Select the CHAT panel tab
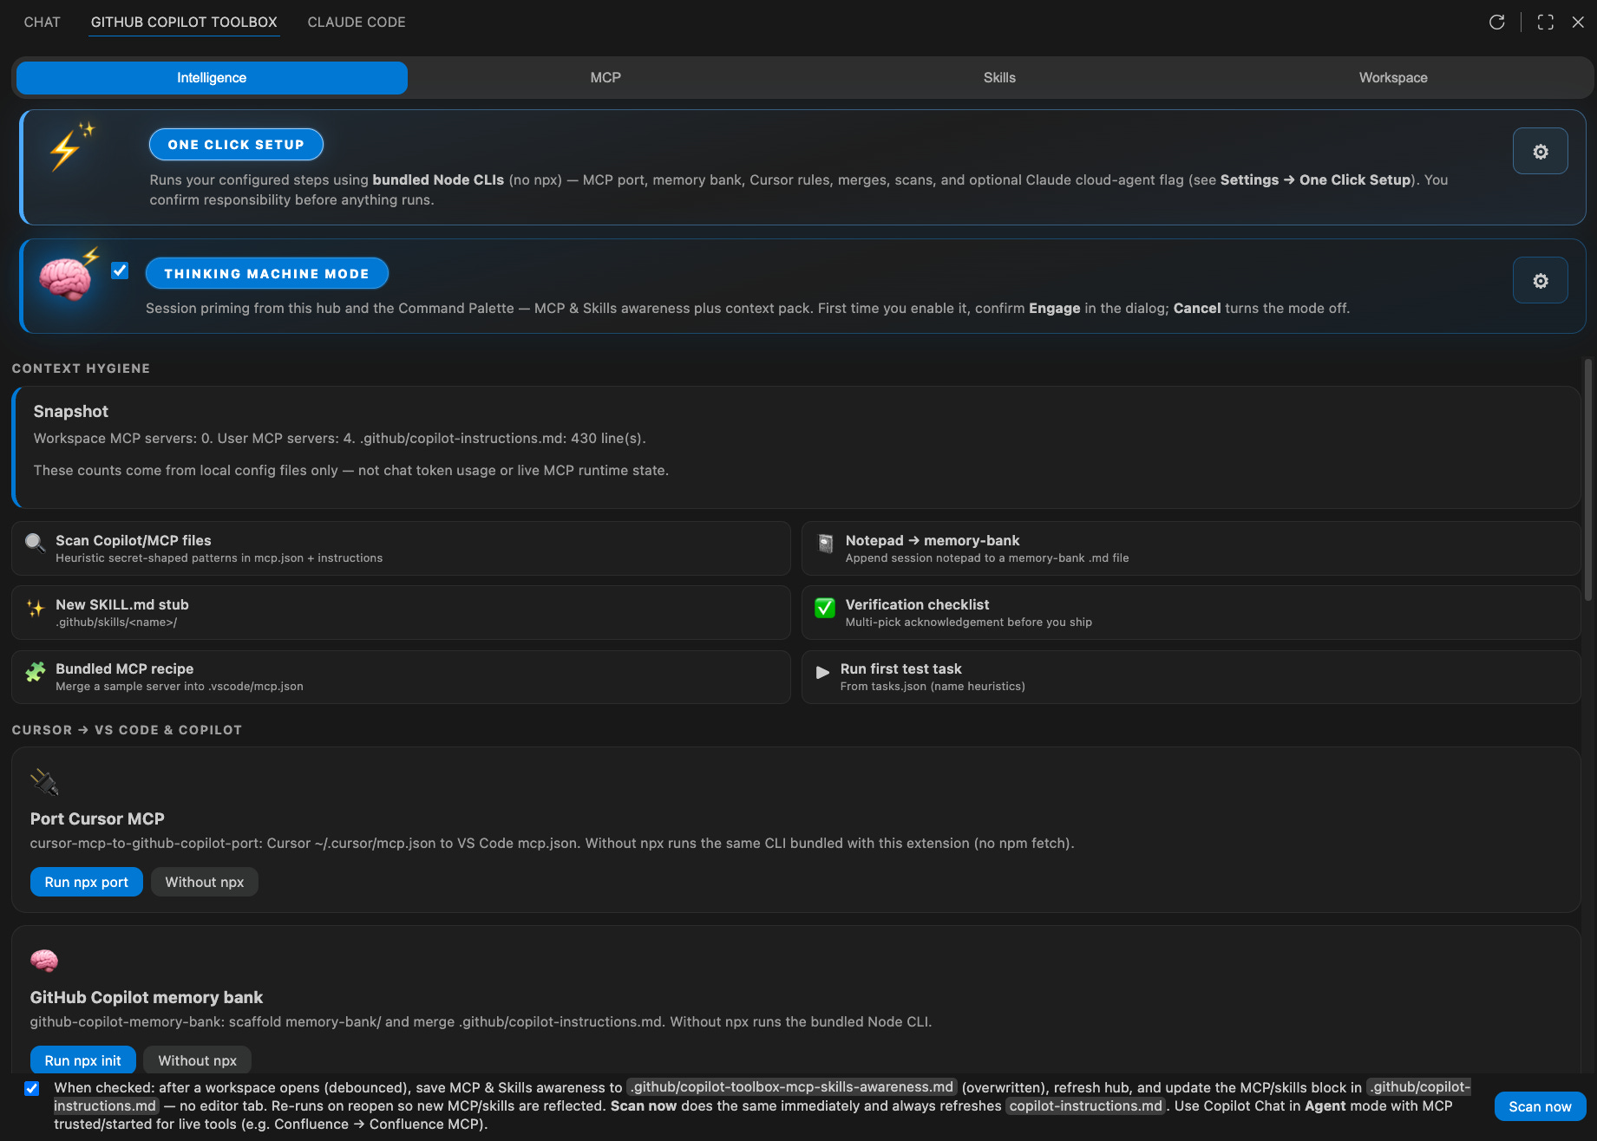Image resolution: width=1597 pixels, height=1141 pixels. [x=43, y=23]
